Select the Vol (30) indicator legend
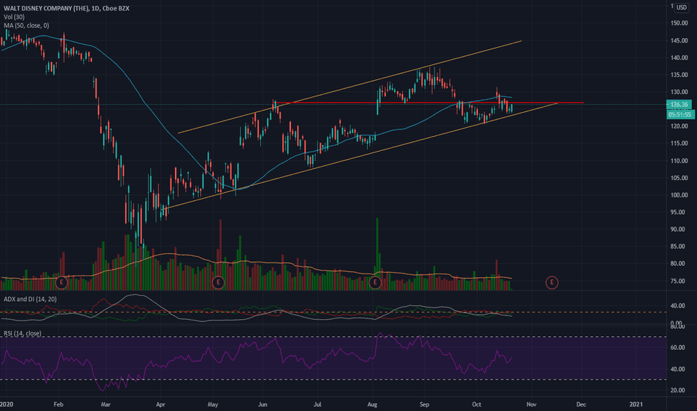Image resolution: width=697 pixels, height=411 pixels. 13,17
